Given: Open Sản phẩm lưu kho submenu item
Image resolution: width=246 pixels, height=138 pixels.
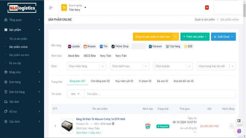Looking at the screenshot, I should 19,55.
